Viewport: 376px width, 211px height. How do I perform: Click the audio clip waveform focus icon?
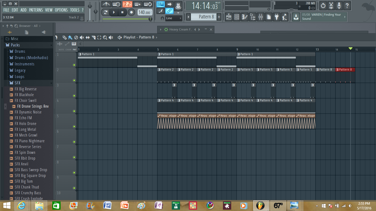pyautogui.click(x=60, y=44)
